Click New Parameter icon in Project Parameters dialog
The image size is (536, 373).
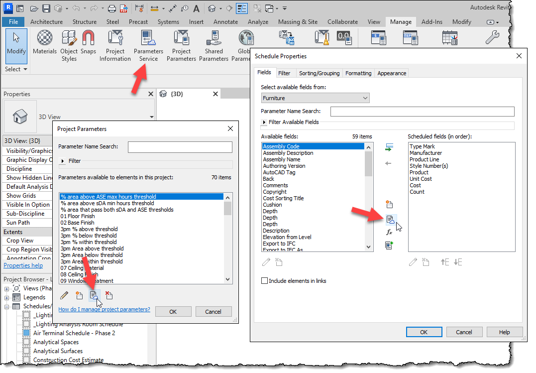tap(79, 295)
